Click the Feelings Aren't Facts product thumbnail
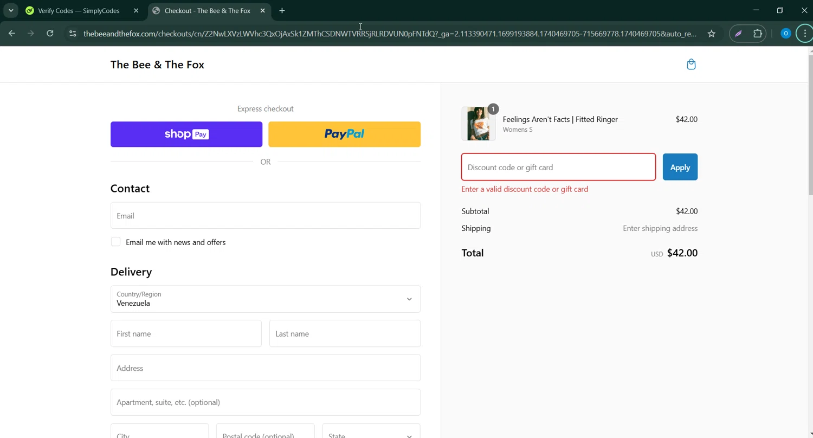The image size is (813, 438). (479, 124)
